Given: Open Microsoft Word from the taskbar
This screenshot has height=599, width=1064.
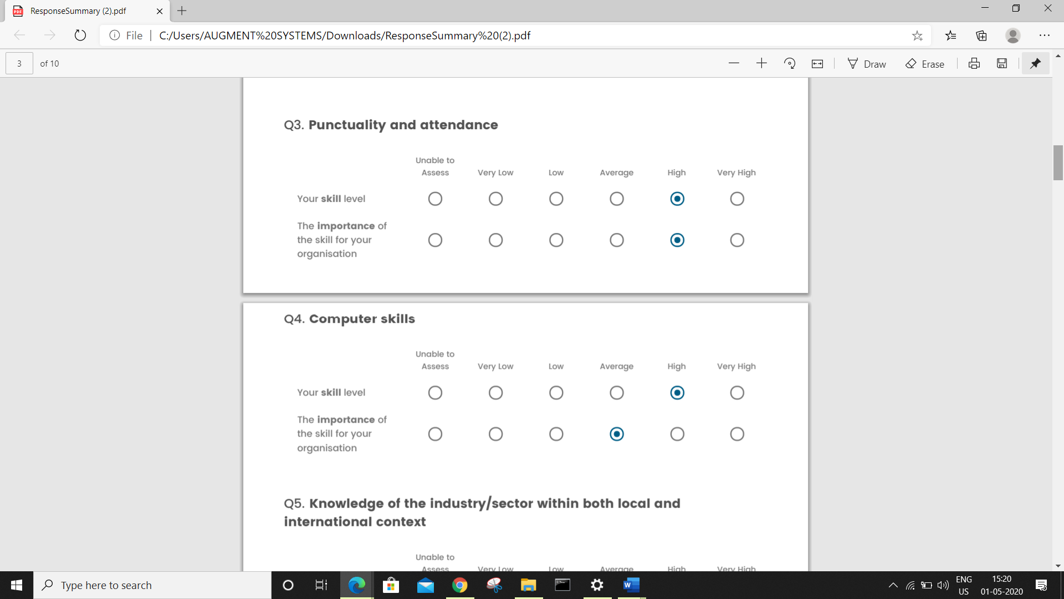Looking at the screenshot, I should (x=631, y=585).
